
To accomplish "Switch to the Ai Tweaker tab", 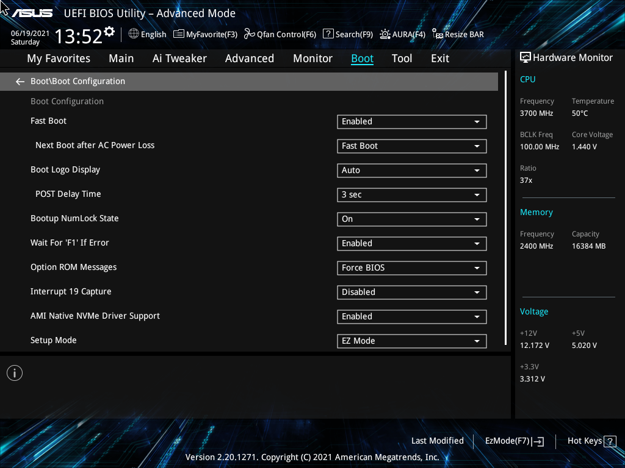I will 179,58.
